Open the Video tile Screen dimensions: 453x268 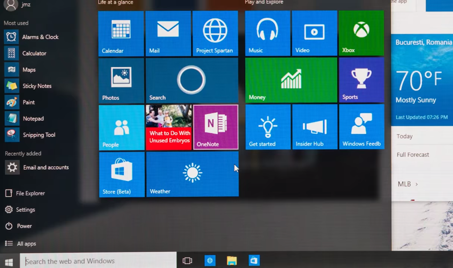pyautogui.click(x=315, y=33)
